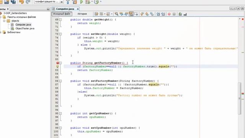Select the 3-OOP_GettersSetters project node
245x138 pixels.
click(15, 13)
